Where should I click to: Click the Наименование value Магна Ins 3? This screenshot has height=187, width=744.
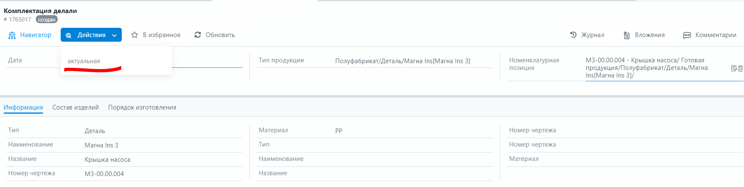(x=101, y=145)
